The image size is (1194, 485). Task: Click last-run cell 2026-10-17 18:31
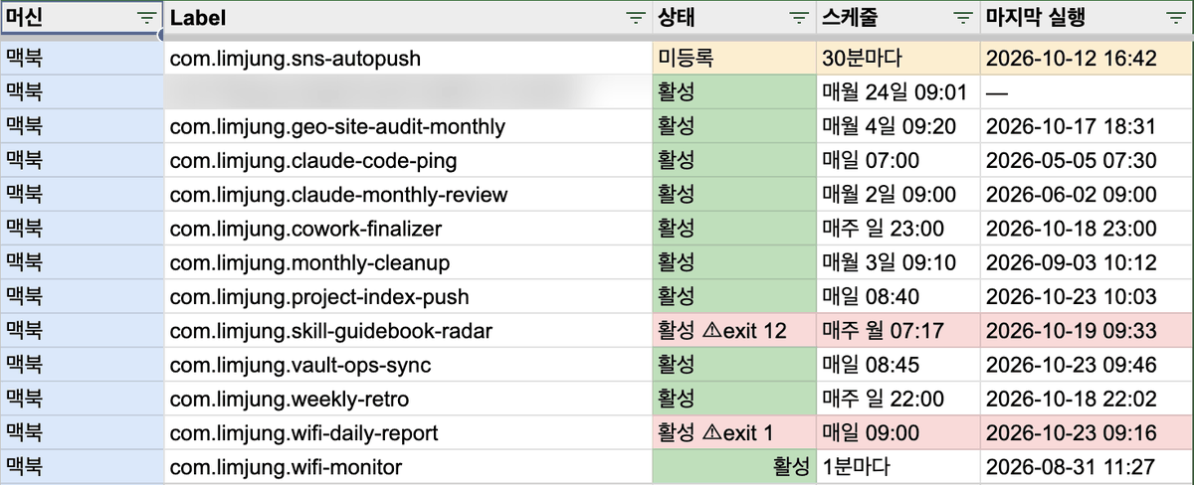coord(1087,126)
